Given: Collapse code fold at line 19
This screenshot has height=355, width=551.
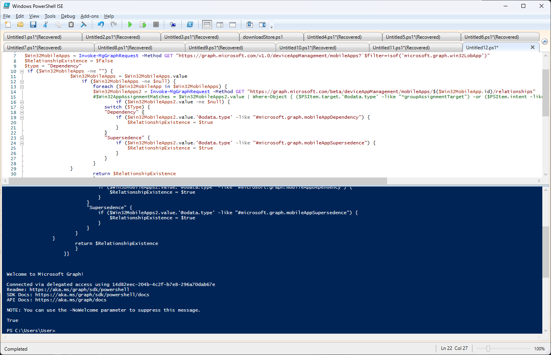Looking at the screenshot, I should coord(22,118).
